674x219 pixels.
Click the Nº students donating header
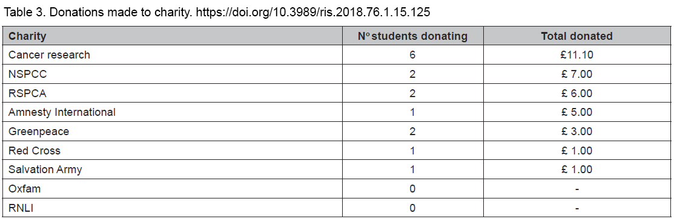pos(412,36)
